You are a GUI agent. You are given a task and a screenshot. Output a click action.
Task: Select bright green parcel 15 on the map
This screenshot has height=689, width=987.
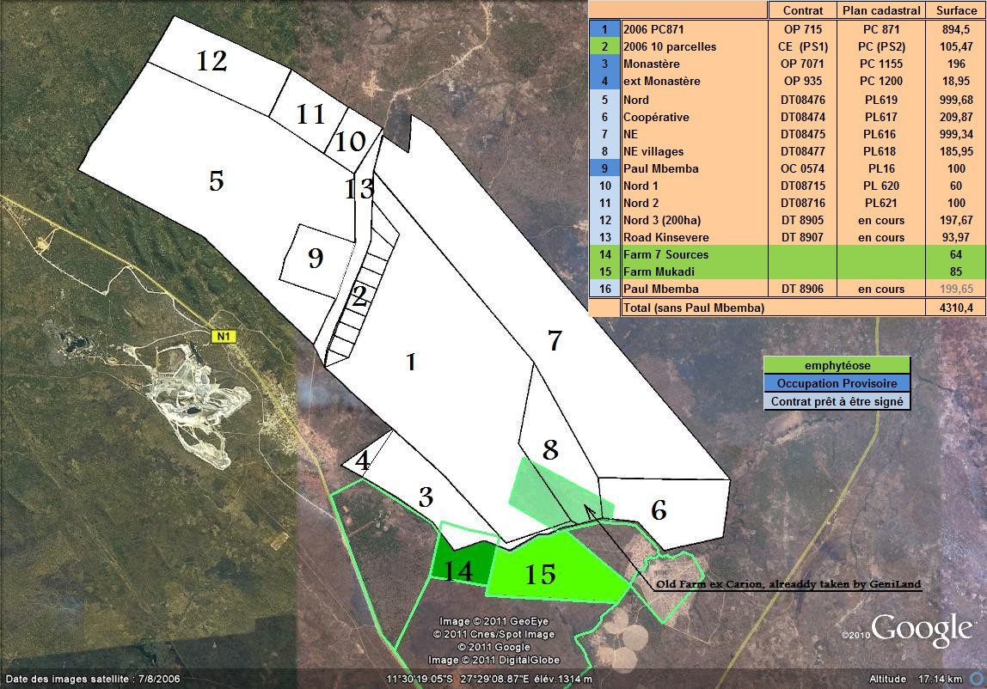coord(550,570)
